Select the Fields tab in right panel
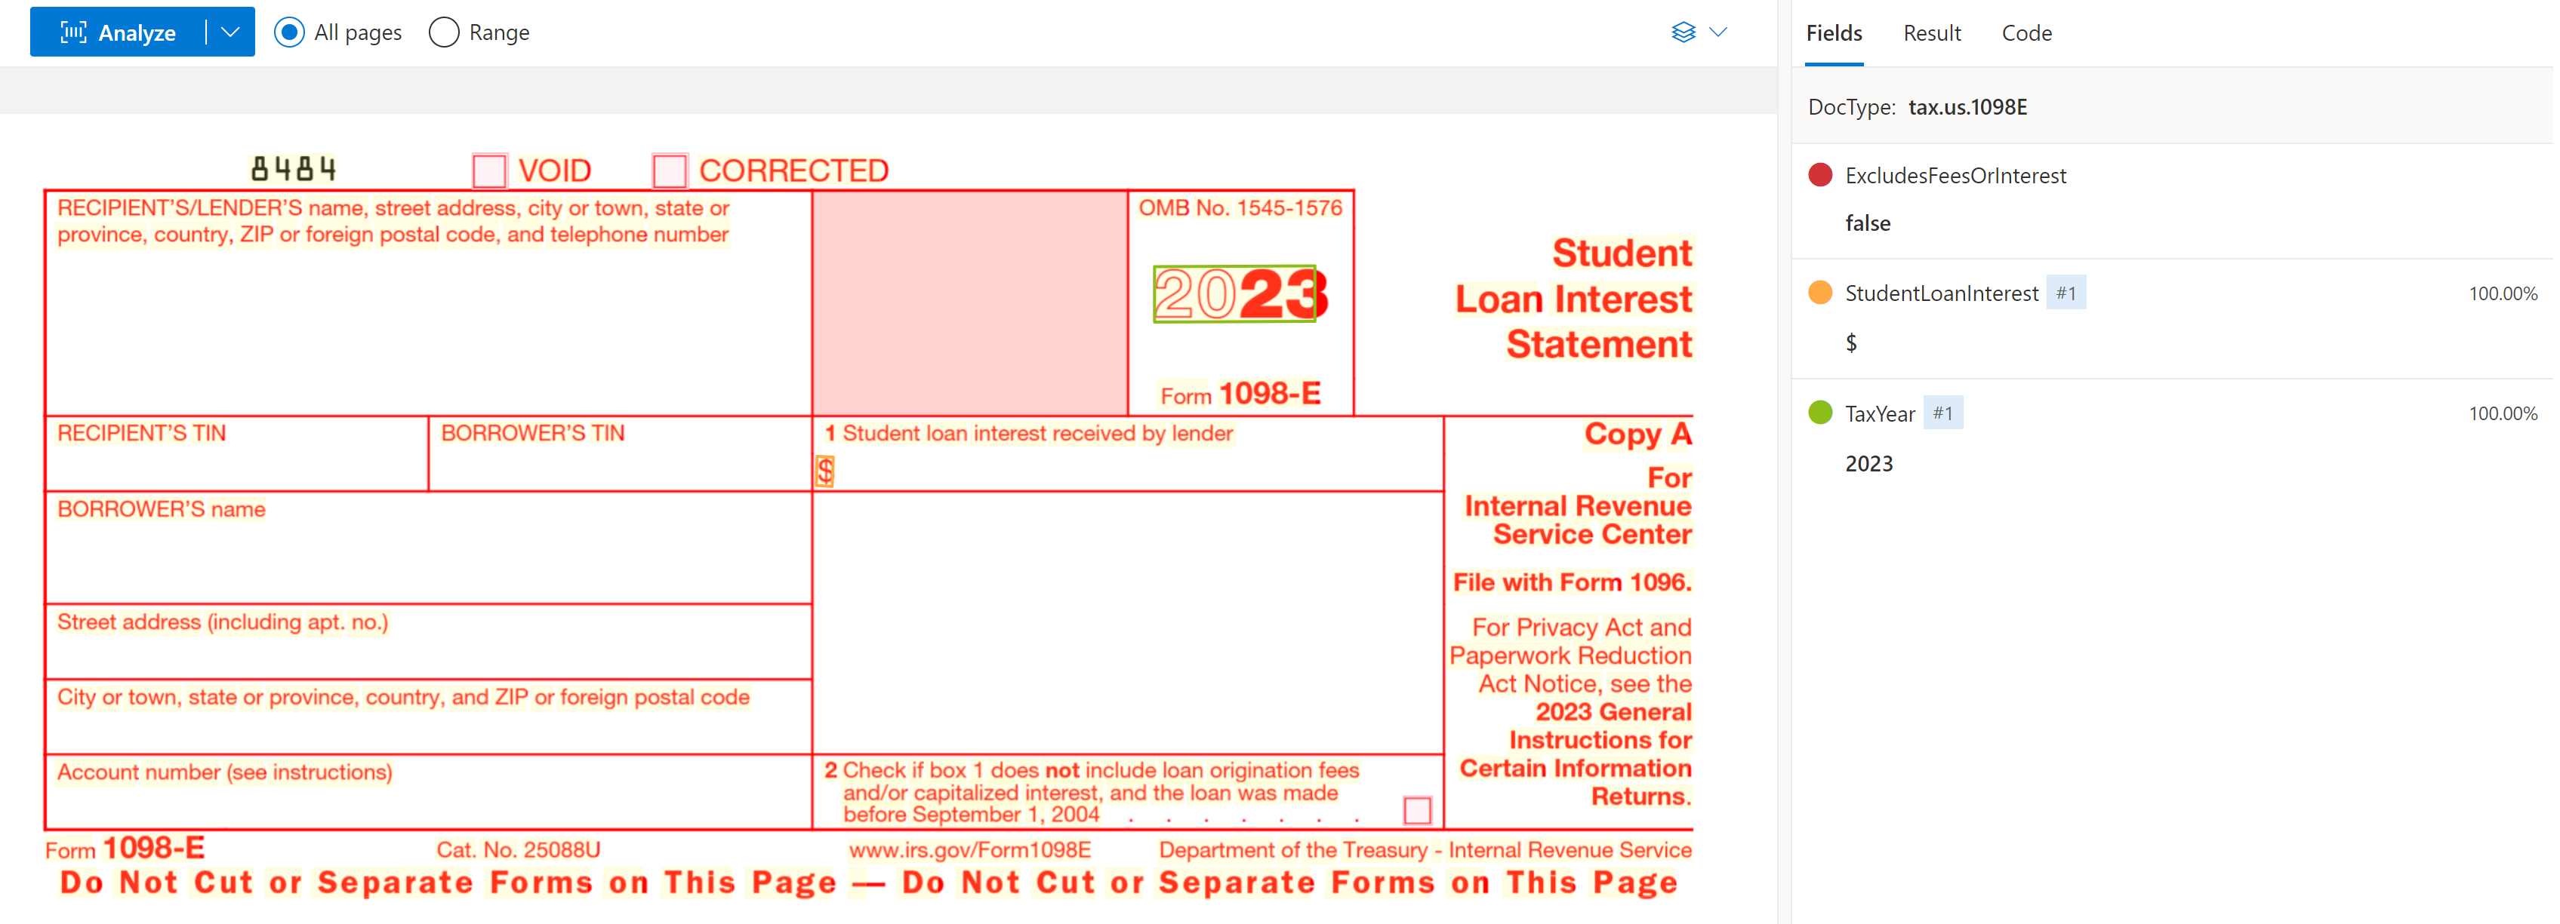The width and height of the screenshot is (2560, 924). point(1831,29)
